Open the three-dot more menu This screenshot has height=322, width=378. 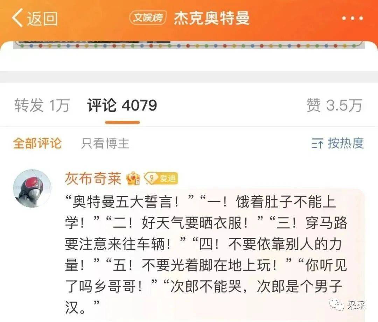coord(352,18)
